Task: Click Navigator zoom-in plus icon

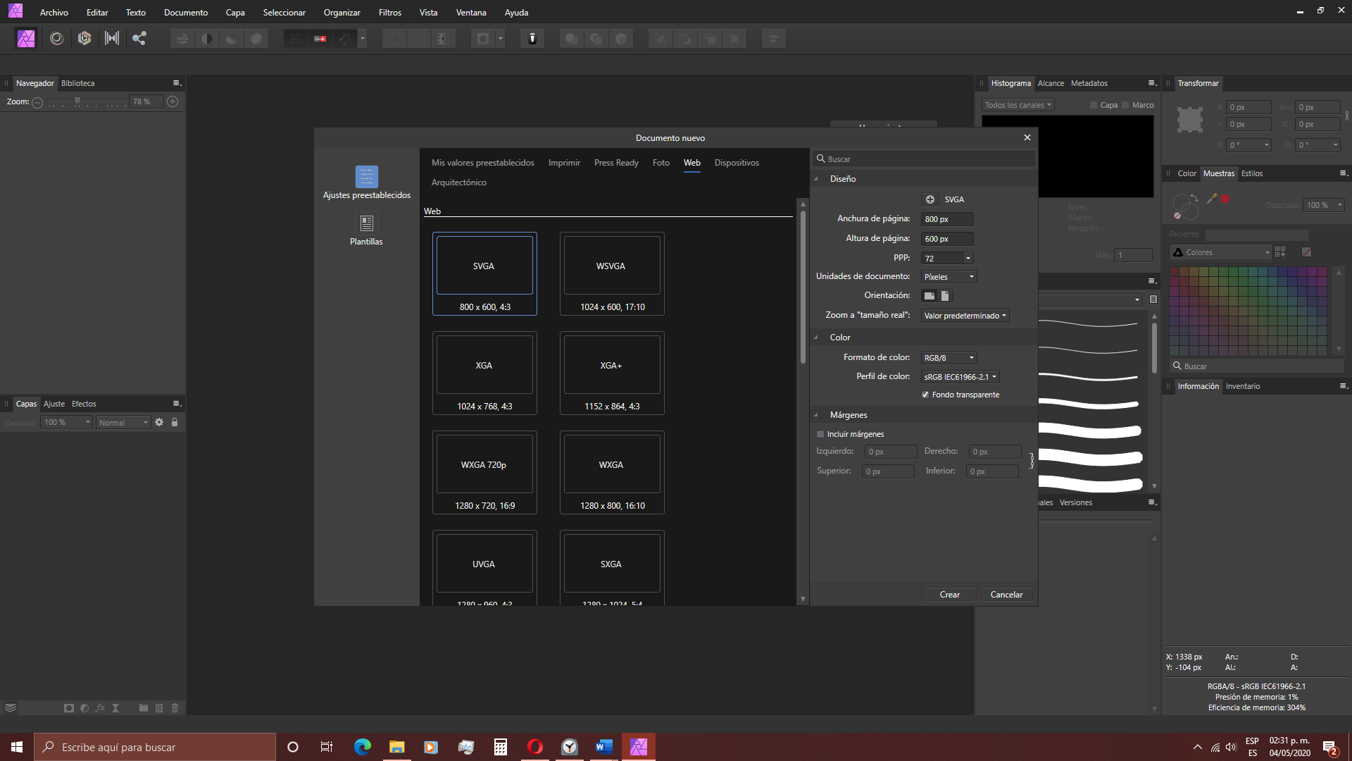Action: tap(173, 102)
